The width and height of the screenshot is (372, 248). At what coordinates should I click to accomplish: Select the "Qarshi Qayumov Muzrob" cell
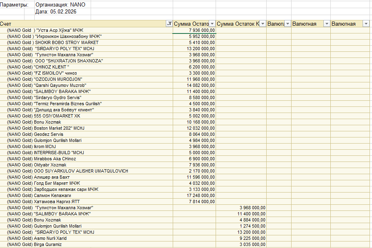(86, 85)
